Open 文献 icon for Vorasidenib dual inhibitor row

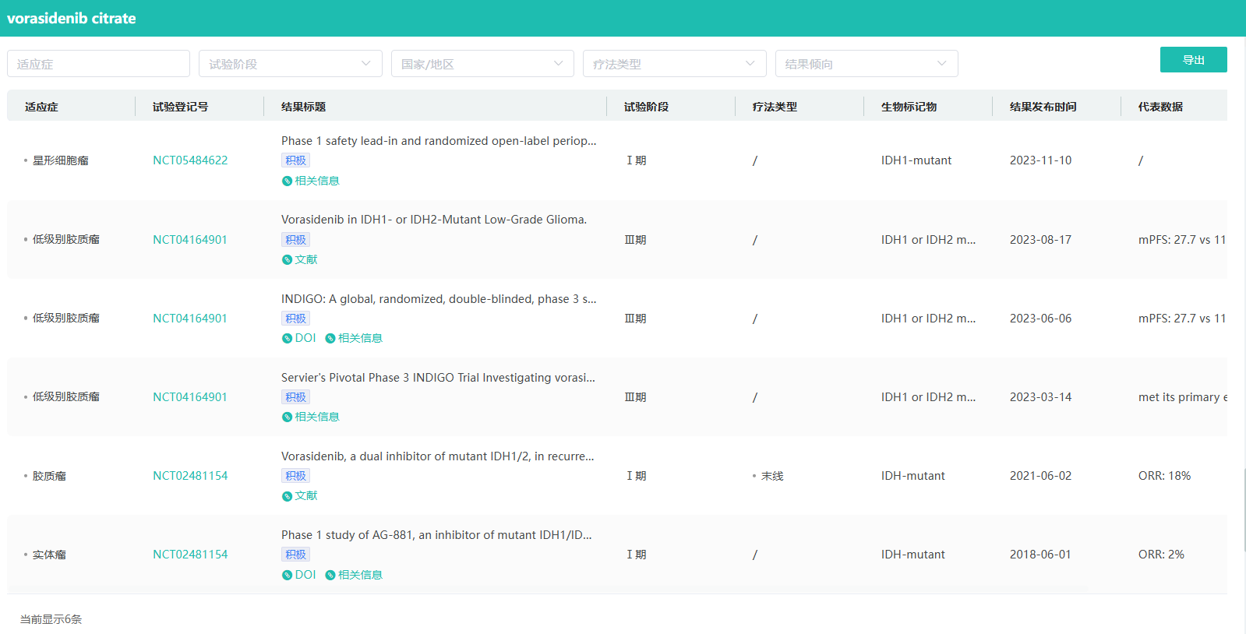tap(287, 496)
